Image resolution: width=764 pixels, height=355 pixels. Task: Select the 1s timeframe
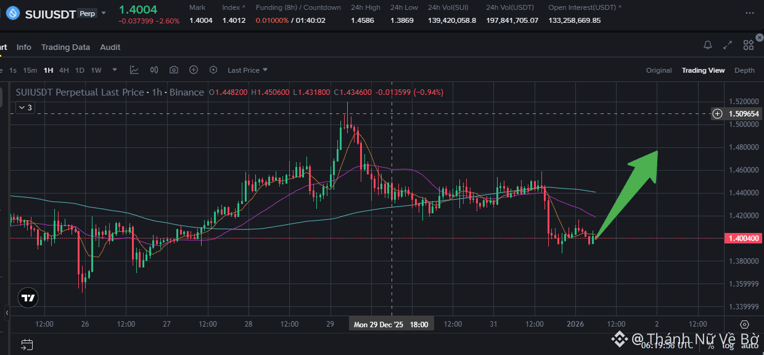(13, 70)
